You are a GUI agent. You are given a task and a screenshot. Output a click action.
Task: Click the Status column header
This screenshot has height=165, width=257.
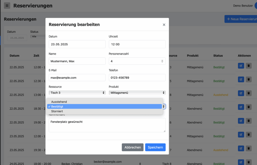[x=218, y=56]
